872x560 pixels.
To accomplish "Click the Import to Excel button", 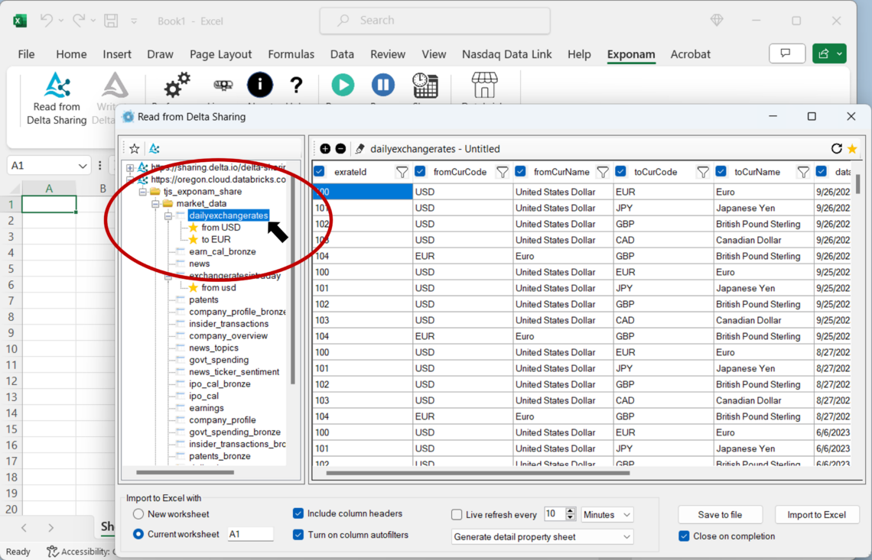I will pyautogui.click(x=816, y=515).
